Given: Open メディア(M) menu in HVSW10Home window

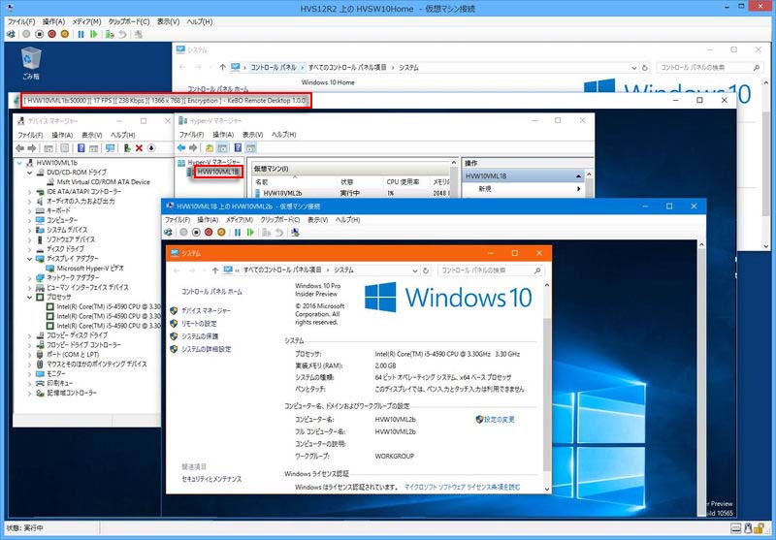Looking at the screenshot, I should pos(86,21).
